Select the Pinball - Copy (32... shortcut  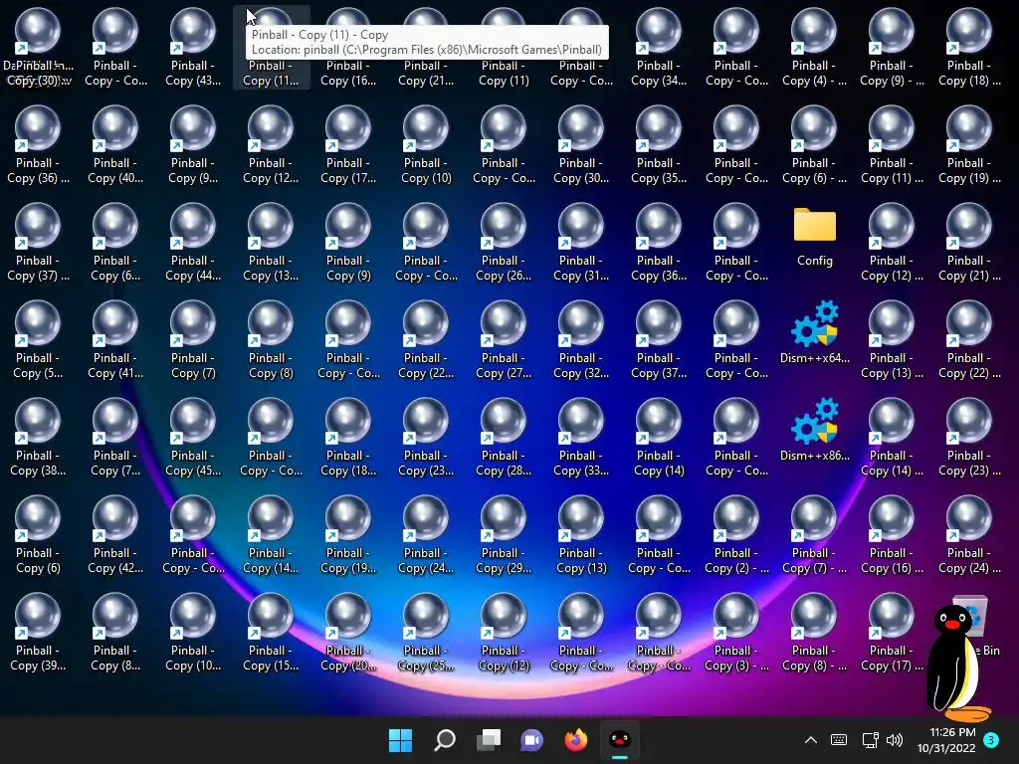(x=581, y=340)
